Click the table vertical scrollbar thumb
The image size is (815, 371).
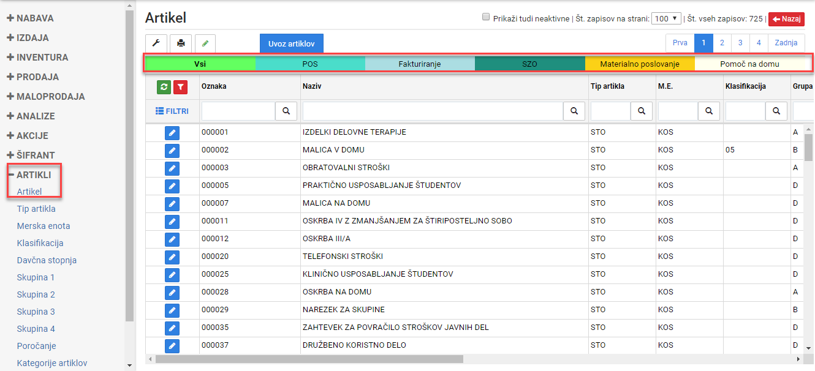coord(809,148)
